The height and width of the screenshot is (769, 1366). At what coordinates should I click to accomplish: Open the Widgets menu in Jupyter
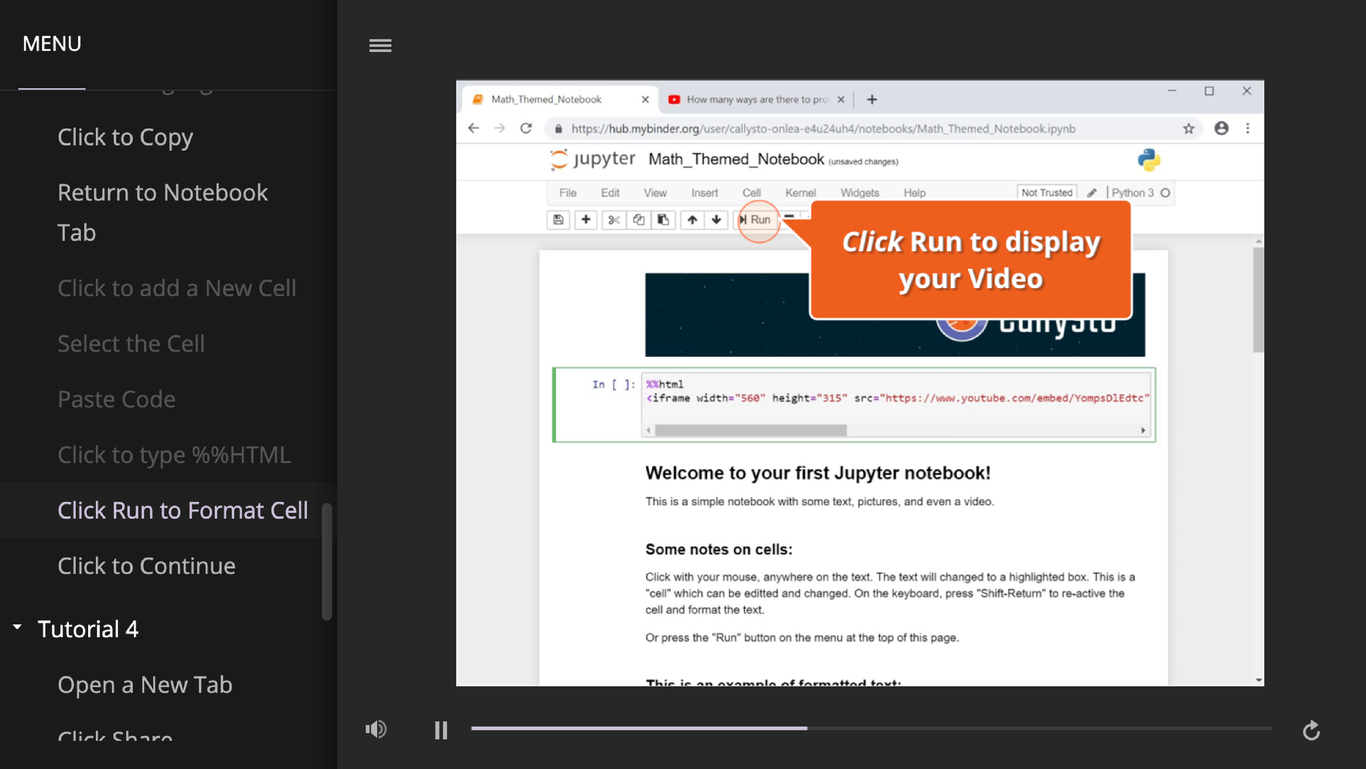coord(860,193)
